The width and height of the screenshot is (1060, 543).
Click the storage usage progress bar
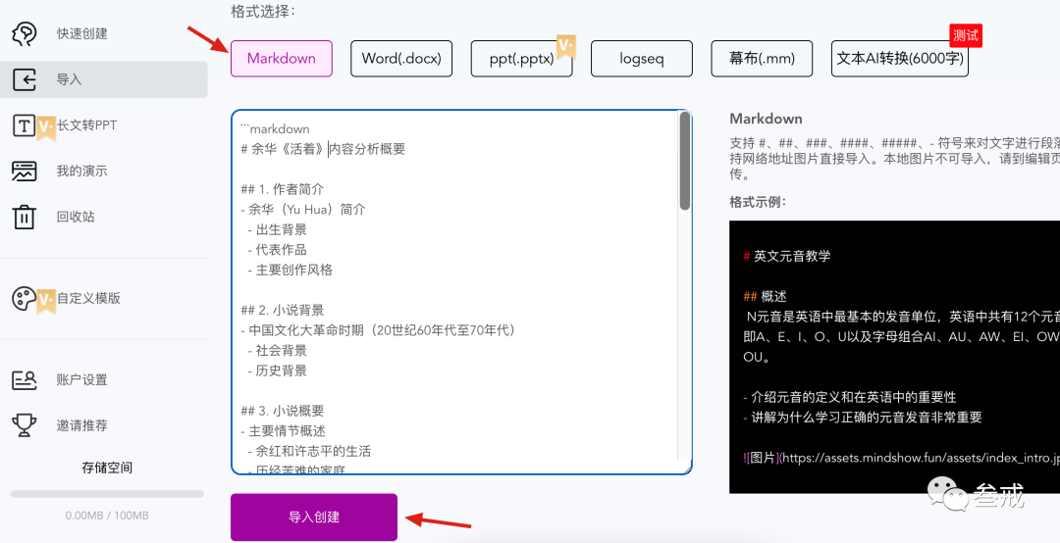coord(107,494)
